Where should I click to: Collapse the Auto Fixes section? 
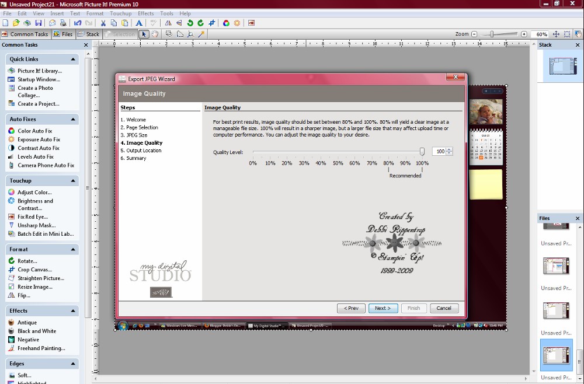(x=73, y=120)
